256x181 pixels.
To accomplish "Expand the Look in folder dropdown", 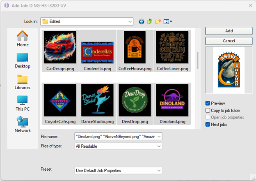I will (130, 21).
